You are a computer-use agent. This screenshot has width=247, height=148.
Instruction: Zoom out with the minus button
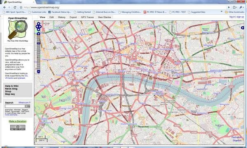pyautogui.click(x=39, y=72)
